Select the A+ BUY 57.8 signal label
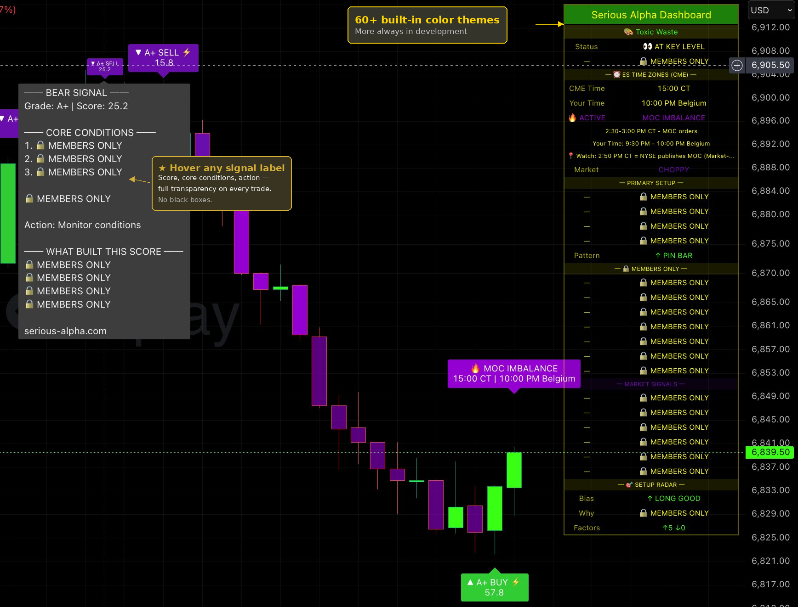798x607 pixels. (x=494, y=587)
